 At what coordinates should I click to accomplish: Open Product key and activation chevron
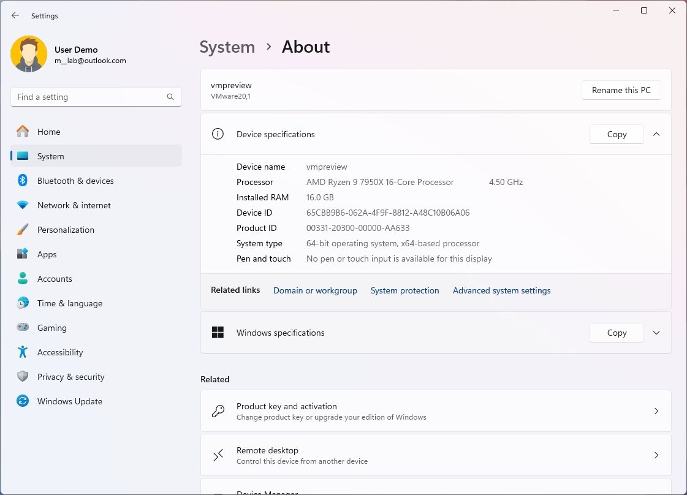656,411
